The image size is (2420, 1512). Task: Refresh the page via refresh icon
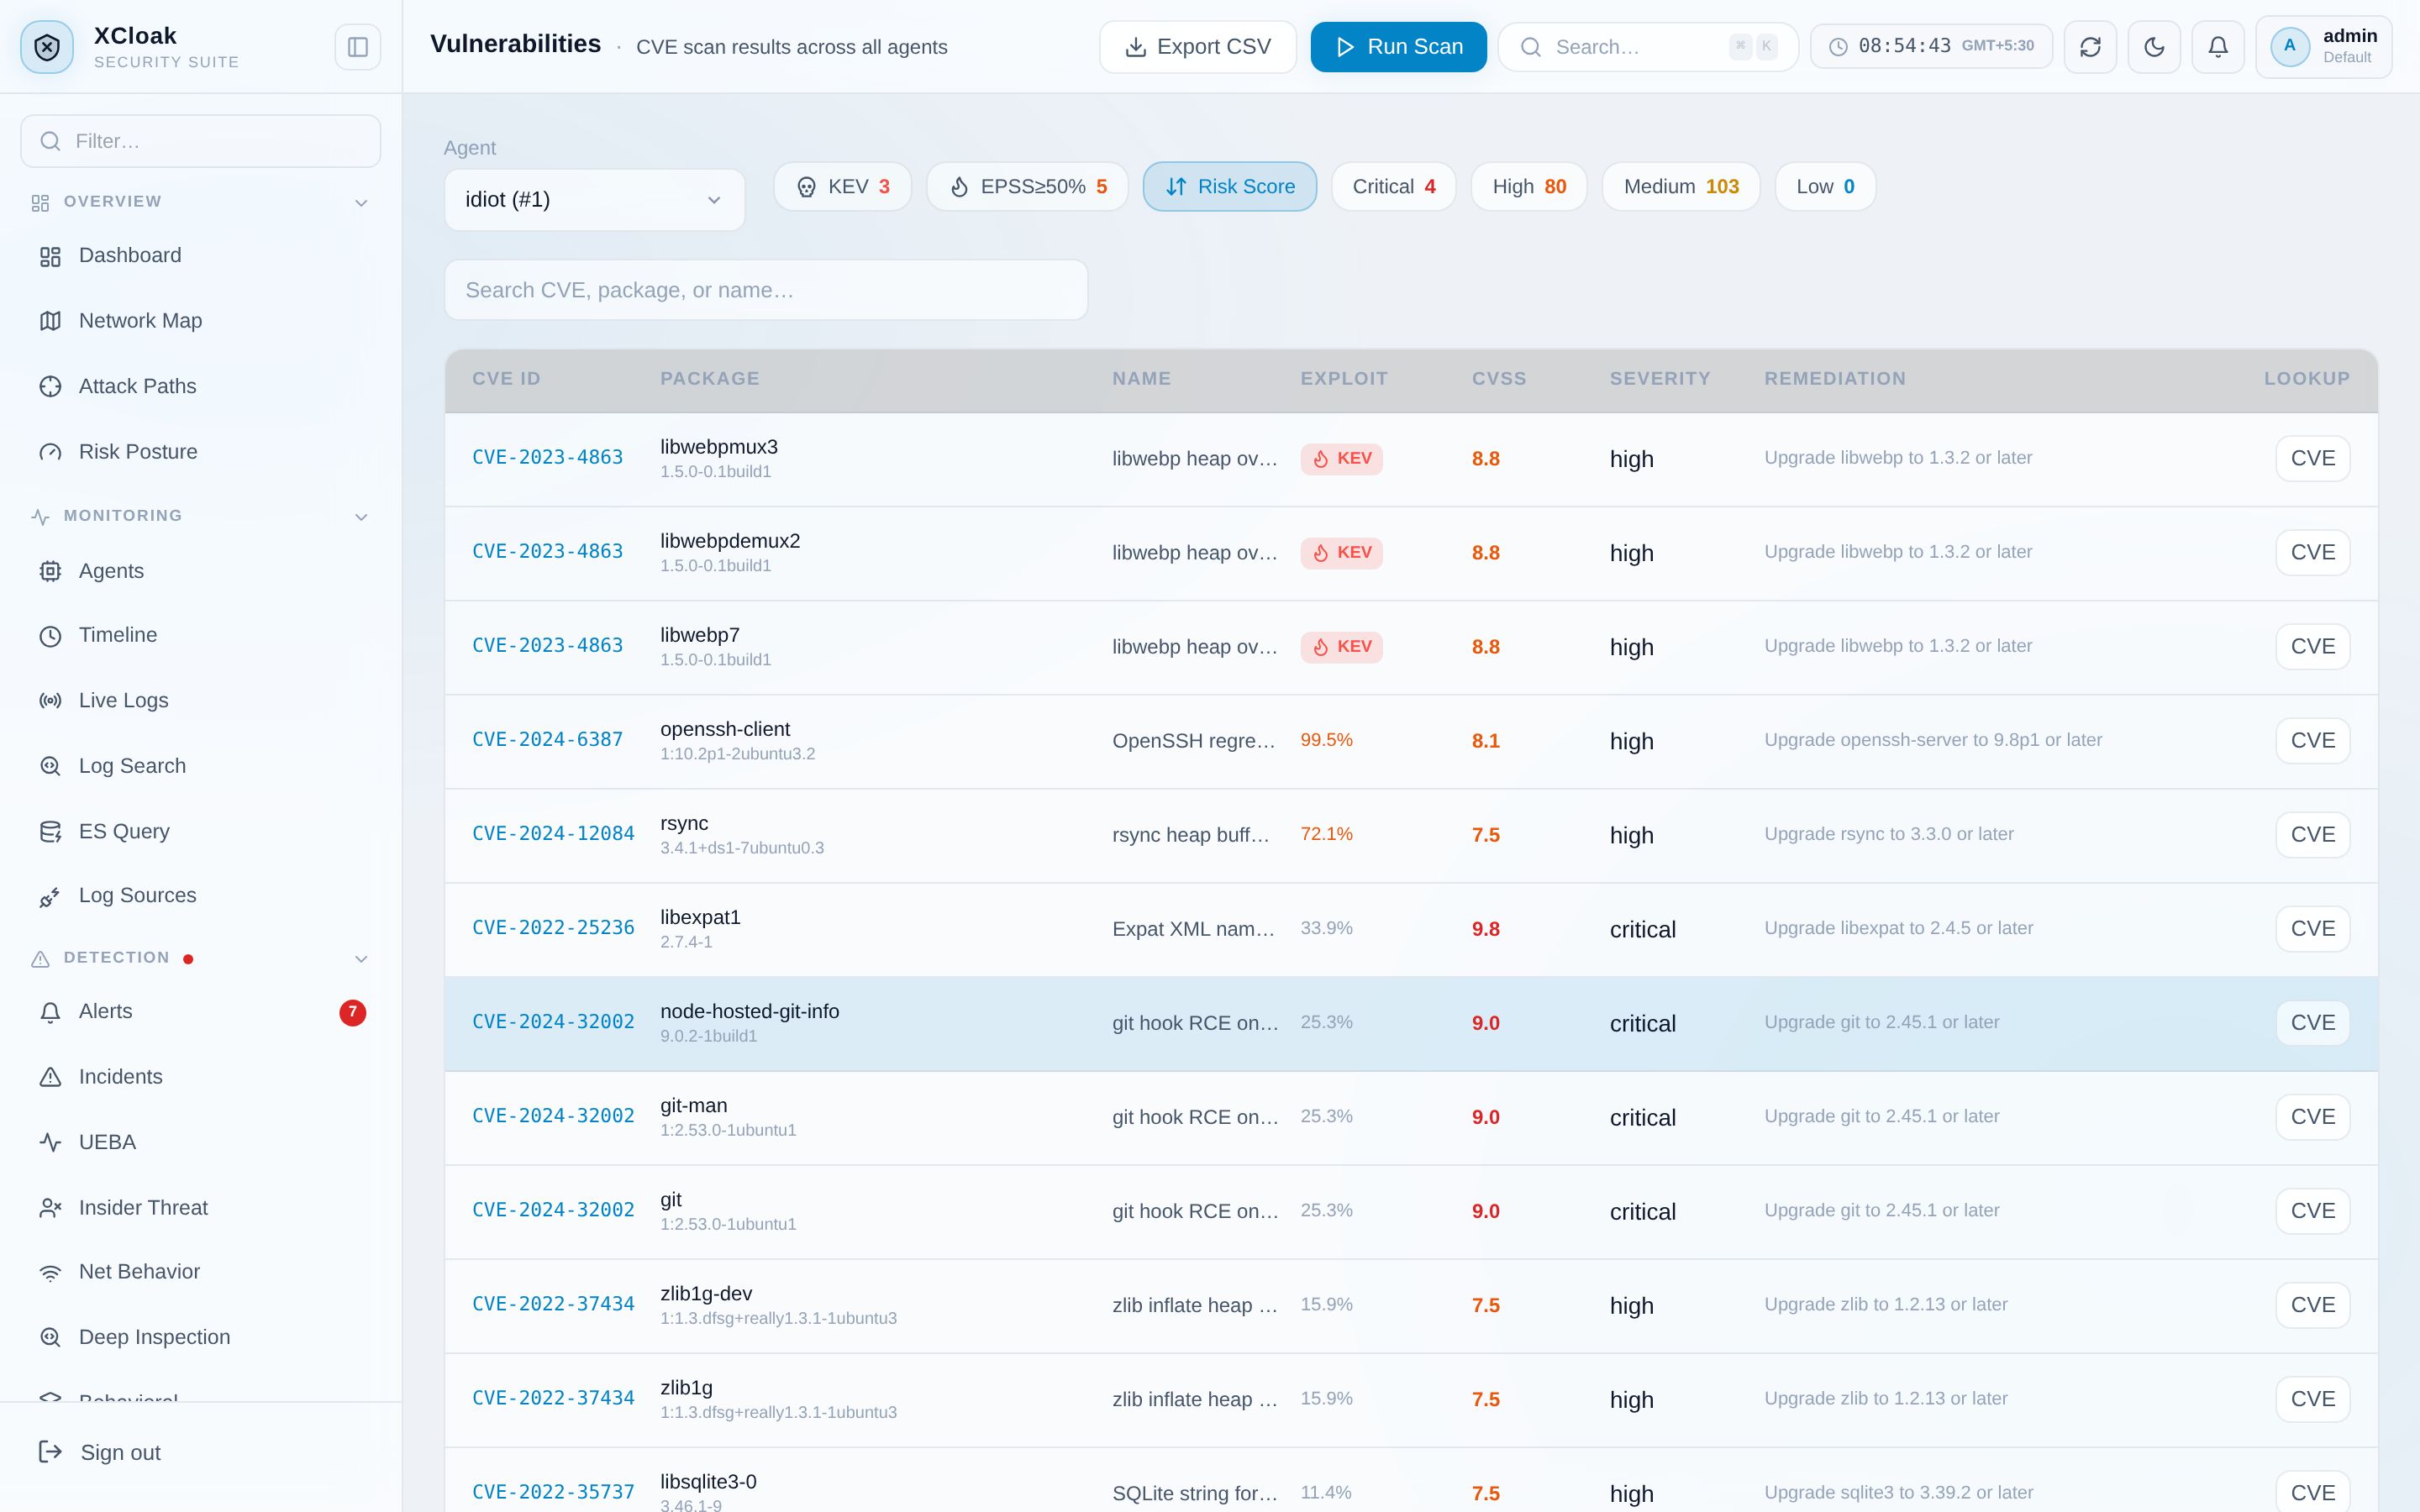click(x=2090, y=47)
